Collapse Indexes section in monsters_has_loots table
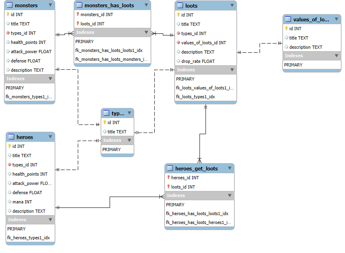The width and height of the screenshot is (345, 253). point(146,32)
